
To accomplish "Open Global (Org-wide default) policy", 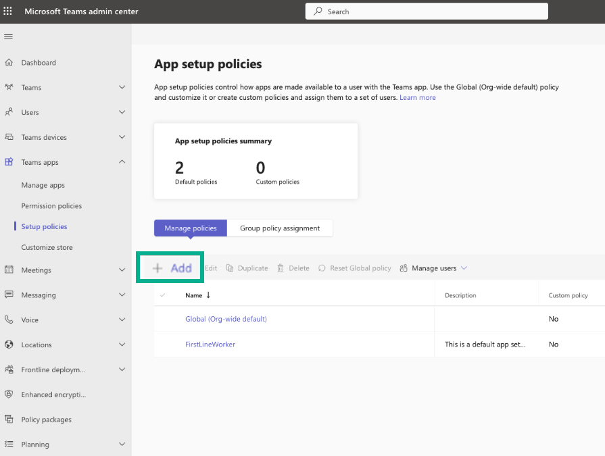I will (x=226, y=319).
